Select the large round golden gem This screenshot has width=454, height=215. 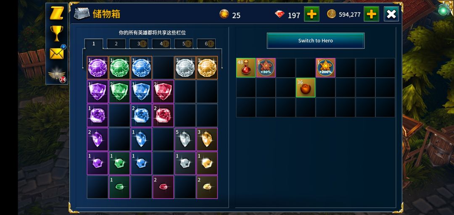[x=207, y=68]
